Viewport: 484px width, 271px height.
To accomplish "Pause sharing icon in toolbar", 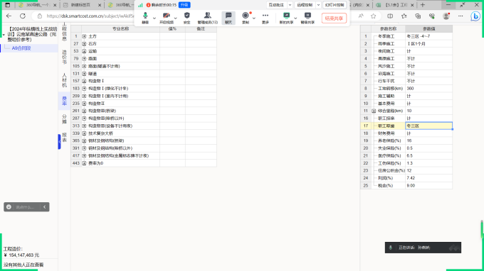I will 307,18.
